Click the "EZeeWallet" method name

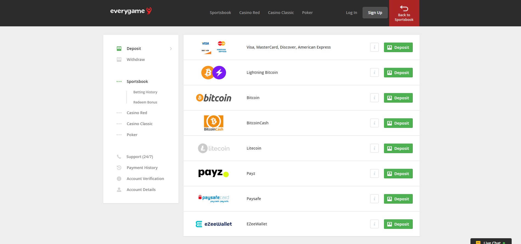(x=257, y=224)
